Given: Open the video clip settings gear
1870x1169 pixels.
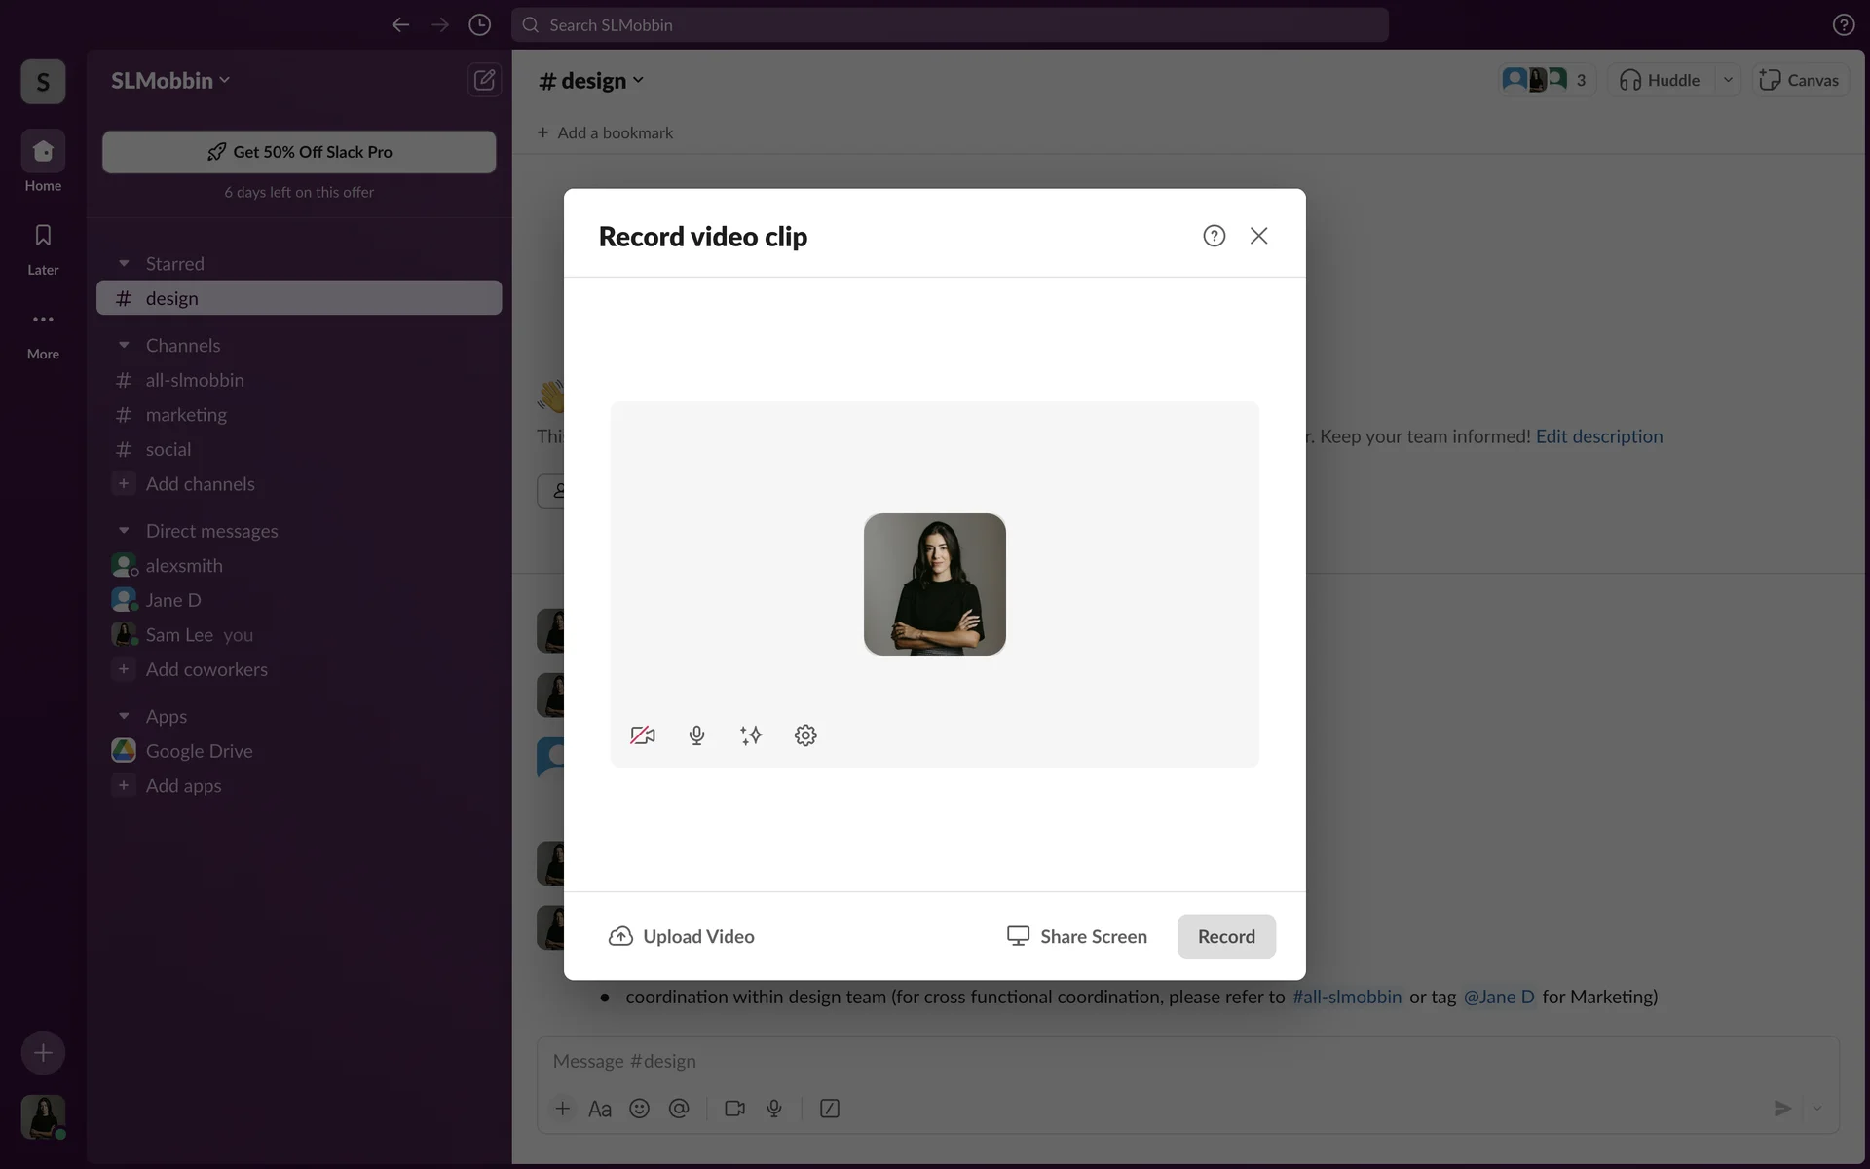Looking at the screenshot, I should point(805,735).
